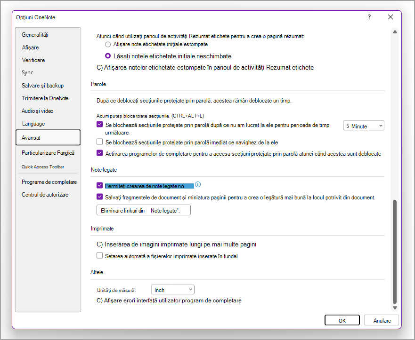Click the Anulare button
This screenshot has height=340, width=415.
click(x=382, y=320)
